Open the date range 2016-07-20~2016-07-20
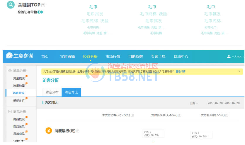Image resolution: width=245 pixels, height=145 pixels. click(x=224, y=103)
